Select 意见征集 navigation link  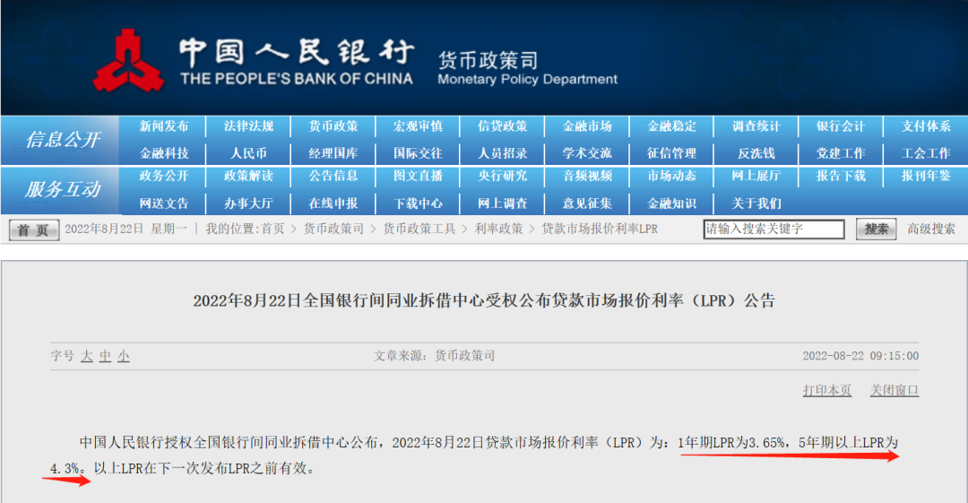click(x=587, y=204)
